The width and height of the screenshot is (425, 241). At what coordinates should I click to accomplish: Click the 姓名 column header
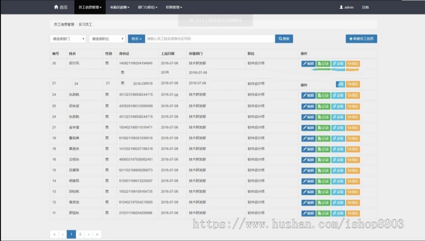point(72,54)
